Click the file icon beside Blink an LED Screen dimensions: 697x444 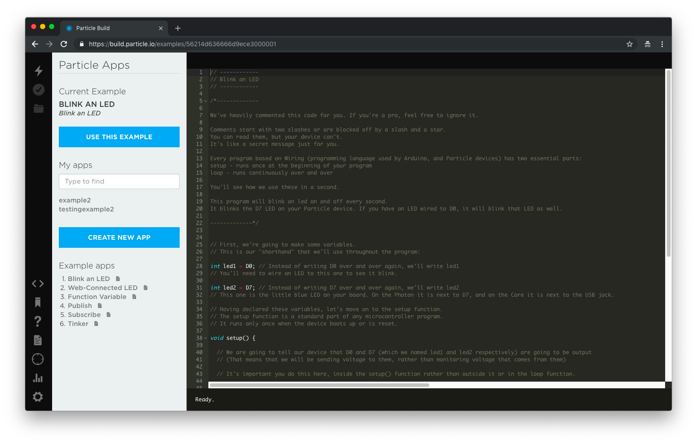point(118,279)
